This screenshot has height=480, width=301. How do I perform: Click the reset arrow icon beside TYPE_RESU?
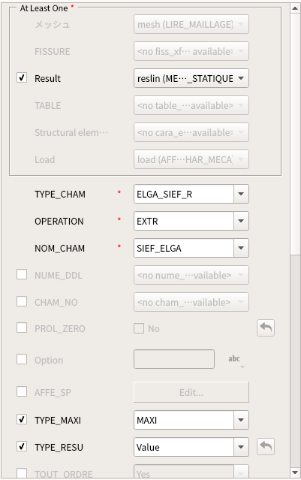tap(266, 447)
